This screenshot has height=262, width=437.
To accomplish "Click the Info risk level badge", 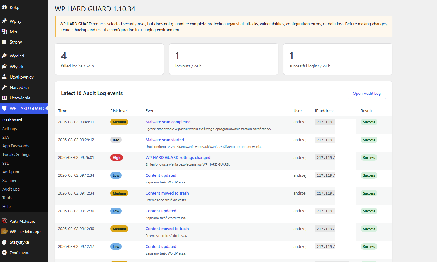I will pos(116,140).
